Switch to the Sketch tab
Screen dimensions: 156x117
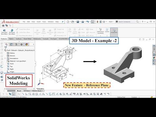click(11, 39)
